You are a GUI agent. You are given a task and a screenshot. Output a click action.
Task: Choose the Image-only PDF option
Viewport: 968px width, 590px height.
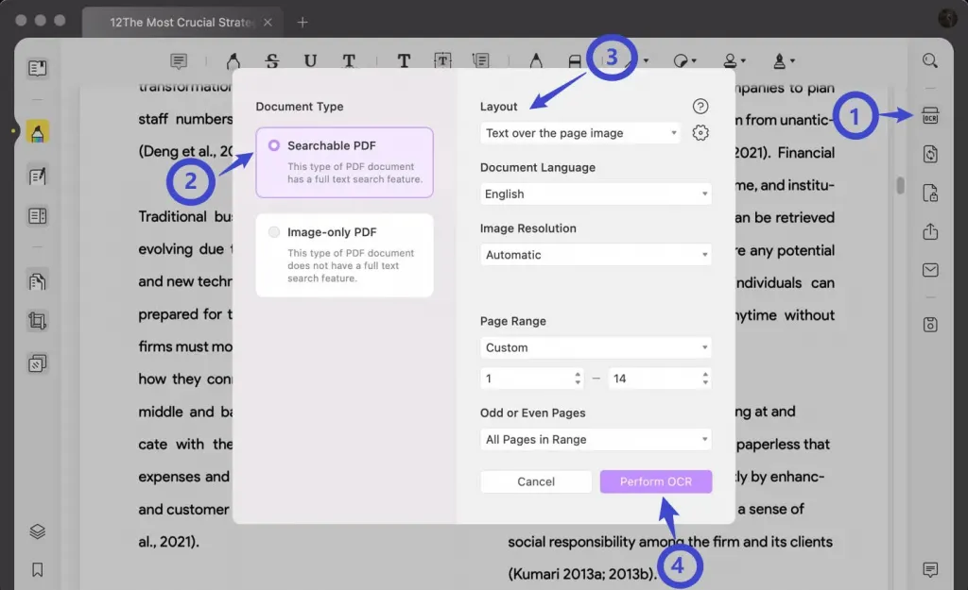coord(344,254)
